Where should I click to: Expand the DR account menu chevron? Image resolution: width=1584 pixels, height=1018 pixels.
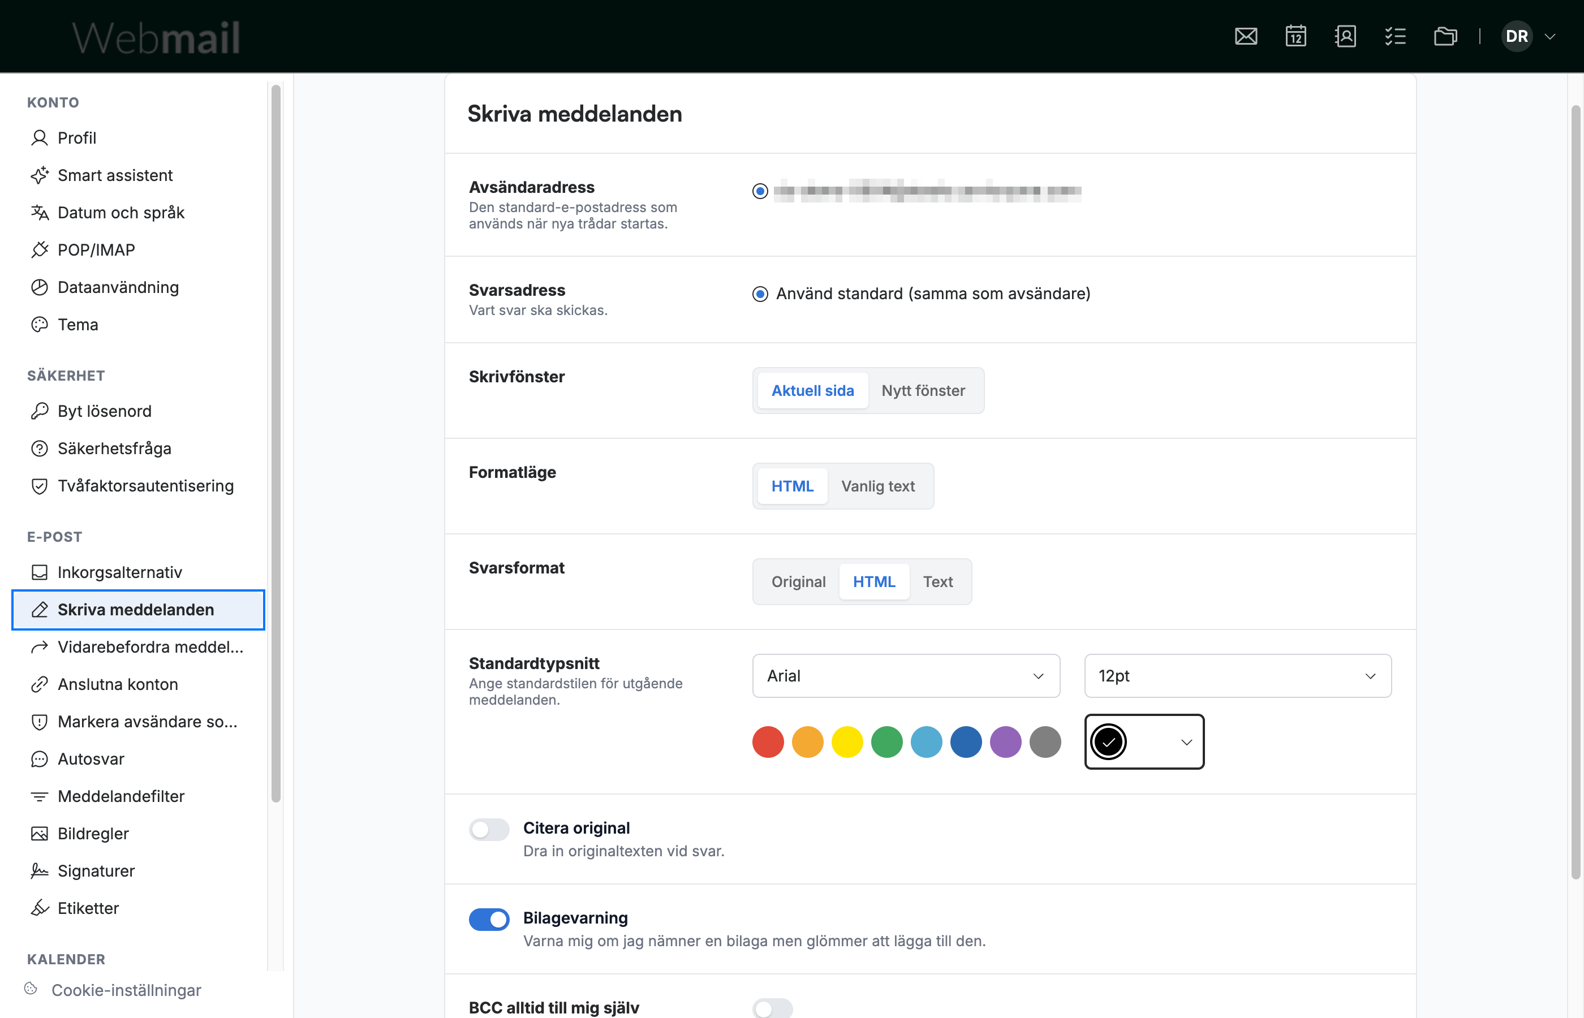pos(1549,36)
